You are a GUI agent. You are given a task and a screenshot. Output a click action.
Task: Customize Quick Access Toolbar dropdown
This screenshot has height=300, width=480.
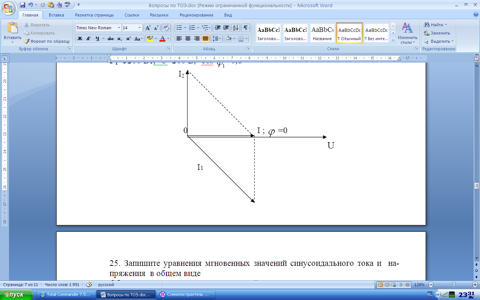78,5
